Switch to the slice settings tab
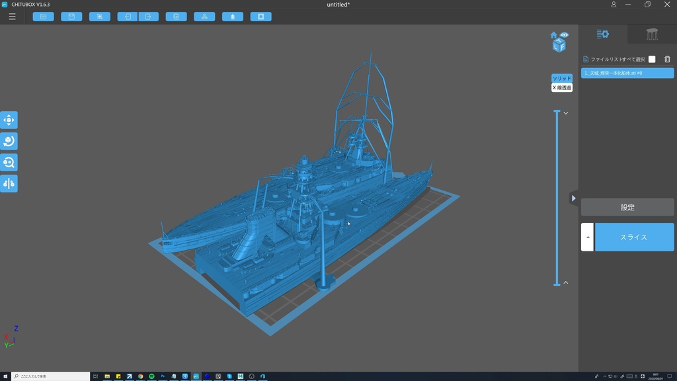Screen dimensions: 677x381 tap(603, 34)
